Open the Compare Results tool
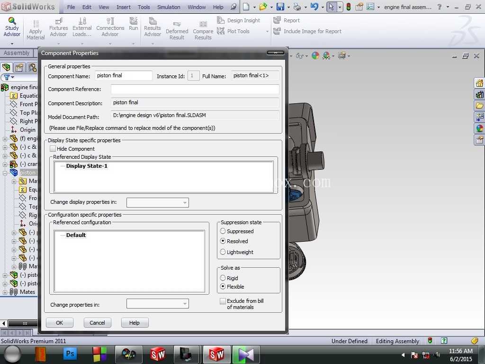This screenshot has height=364, width=485. pos(203,31)
